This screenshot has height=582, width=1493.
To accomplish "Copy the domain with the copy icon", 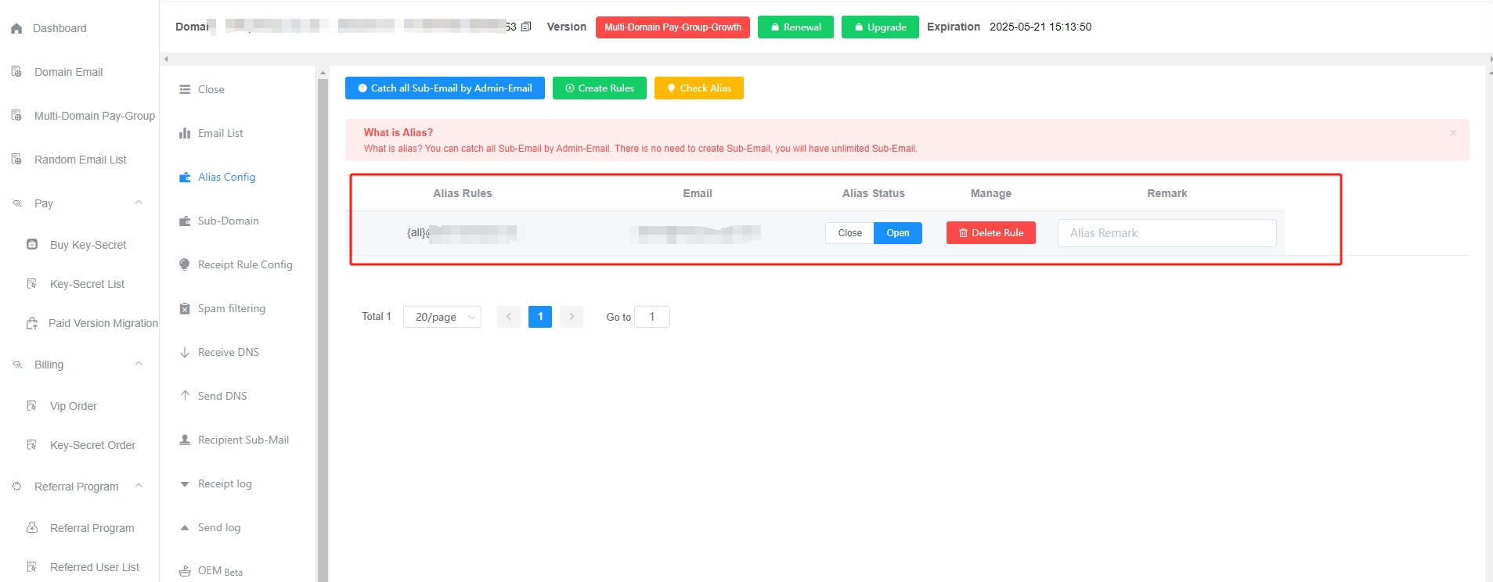I will pyautogui.click(x=526, y=27).
